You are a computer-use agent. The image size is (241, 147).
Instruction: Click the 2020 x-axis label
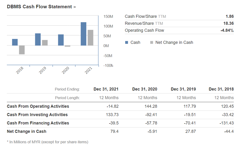coord(65,70)
